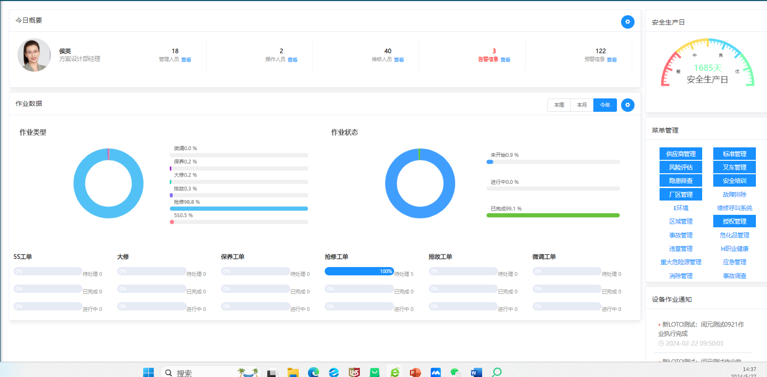
Task: Click the settings gear in 作业数据 header
Action: (627, 105)
